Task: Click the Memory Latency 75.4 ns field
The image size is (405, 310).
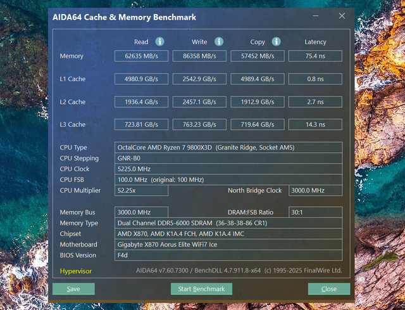Action: 315,56
